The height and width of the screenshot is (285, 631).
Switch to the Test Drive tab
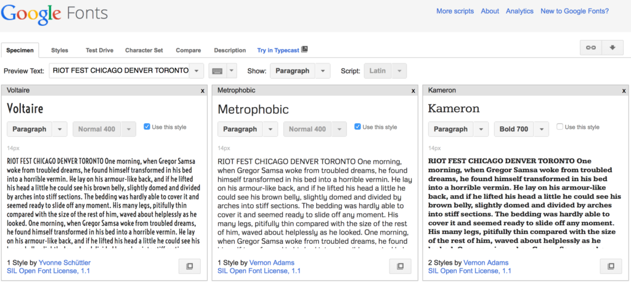(99, 50)
